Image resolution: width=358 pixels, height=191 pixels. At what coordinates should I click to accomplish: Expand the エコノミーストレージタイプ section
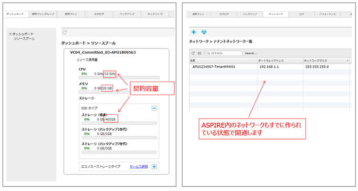coord(154,166)
